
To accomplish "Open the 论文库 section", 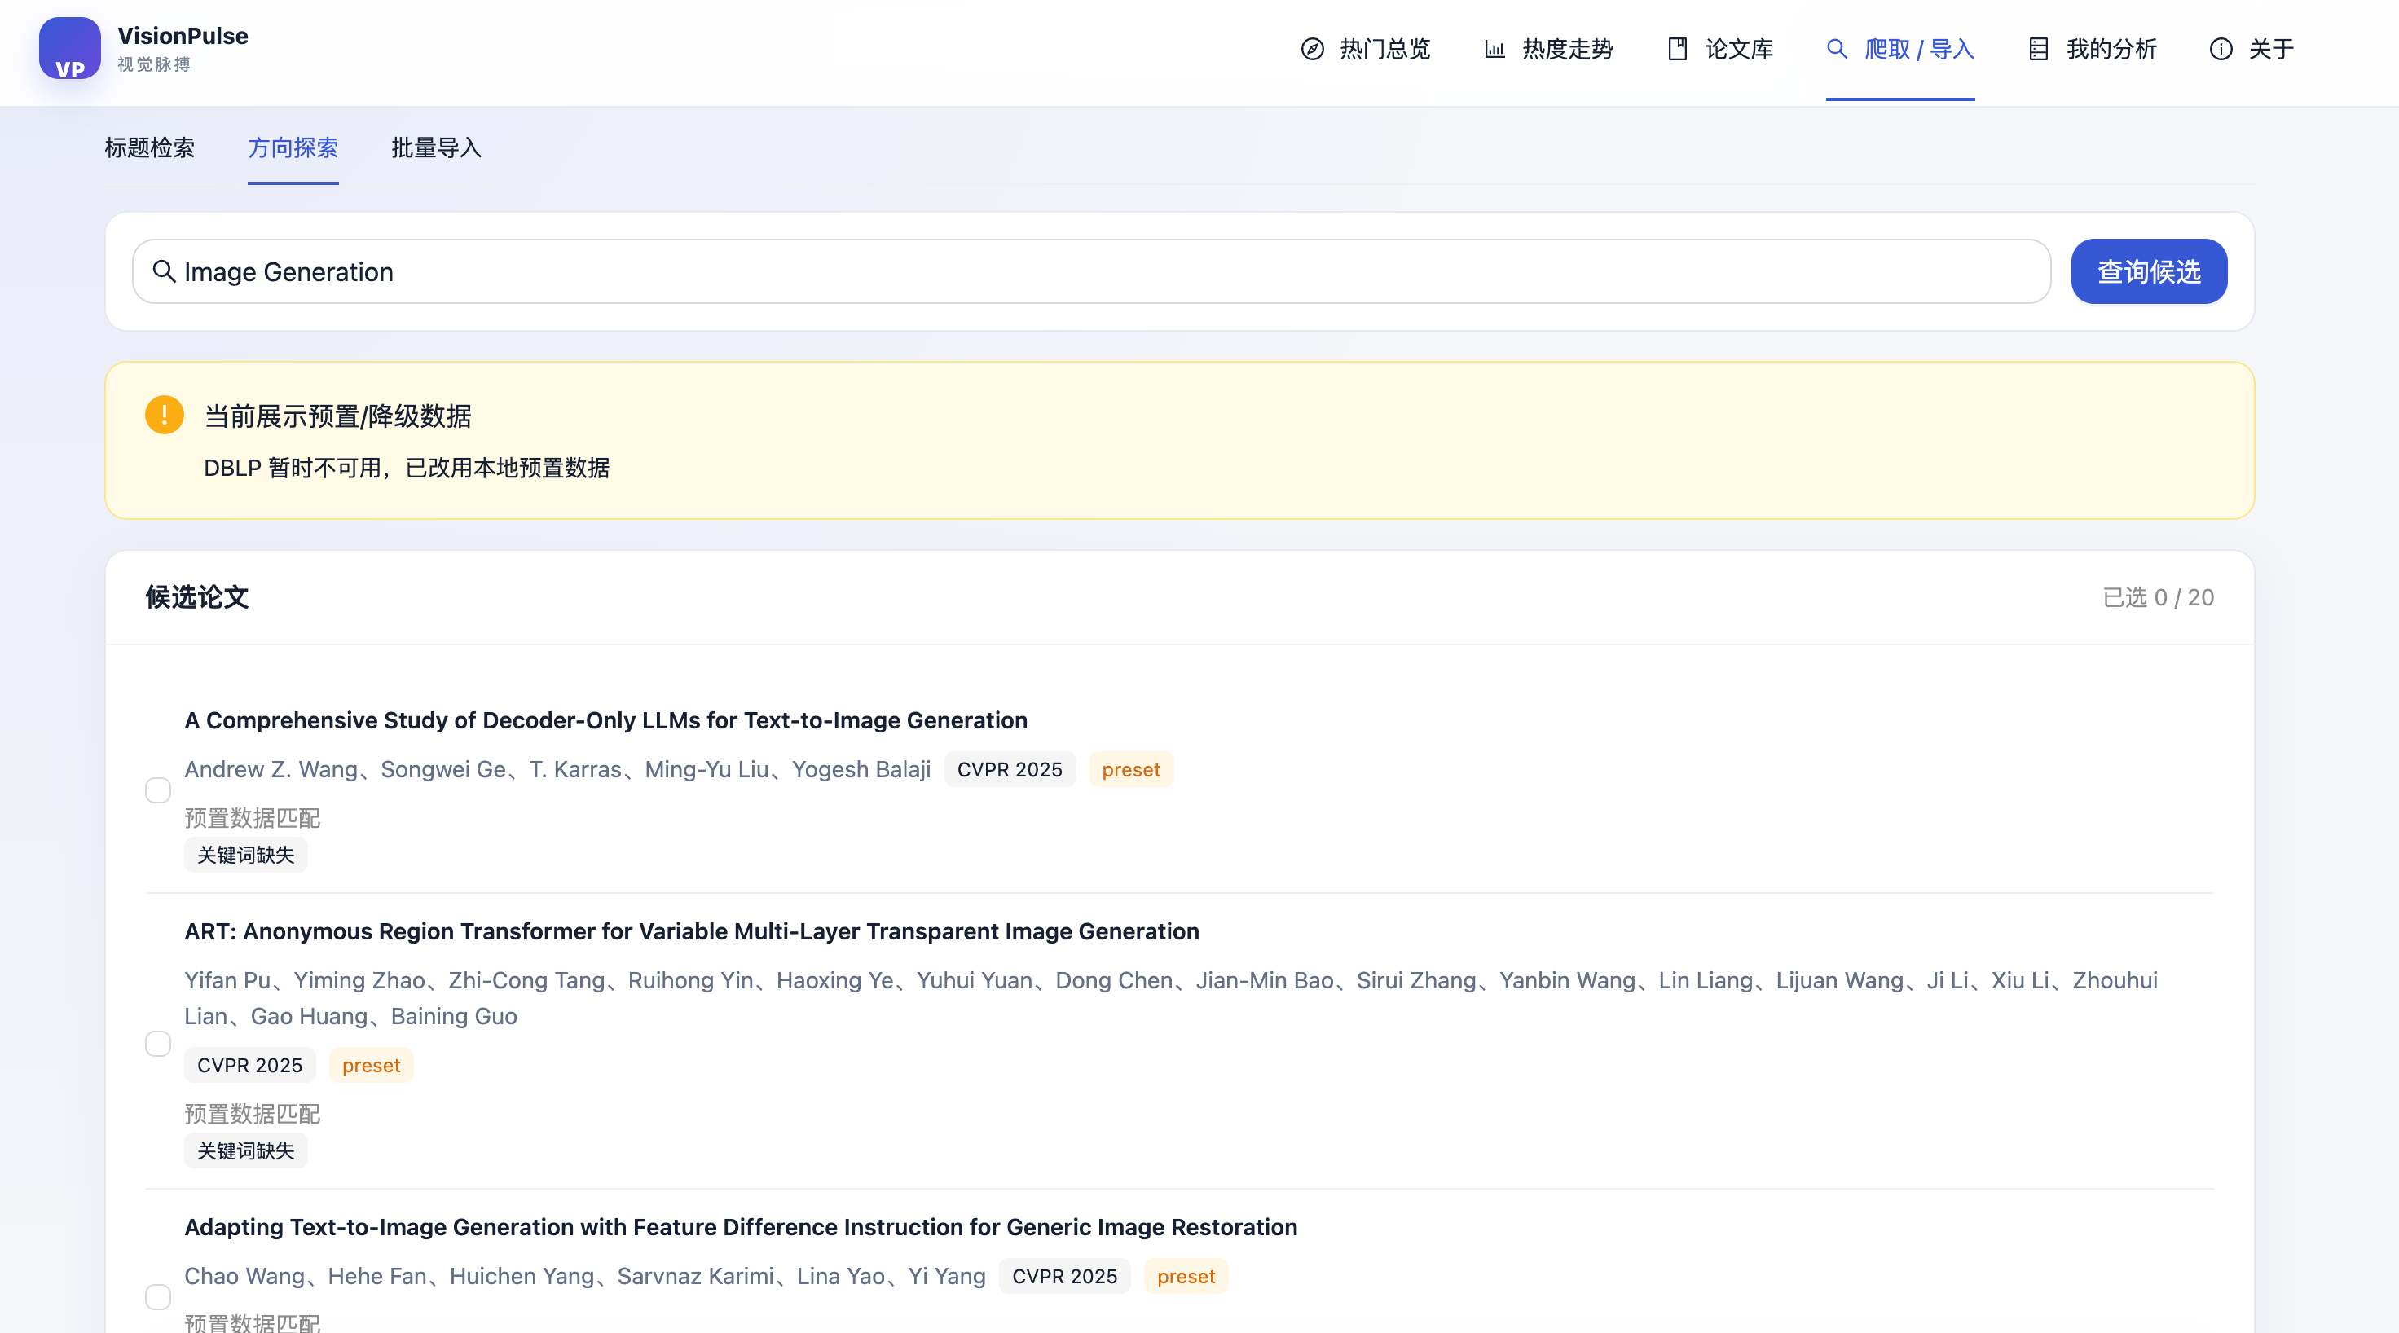I will tap(1720, 50).
